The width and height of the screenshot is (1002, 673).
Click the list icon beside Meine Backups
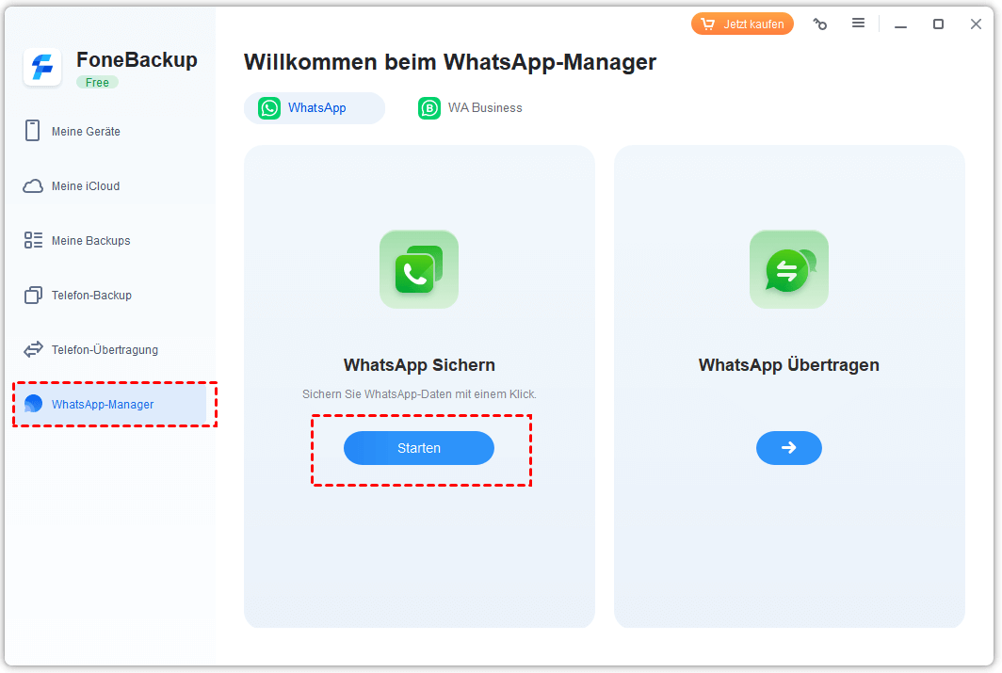coord(33,240)
